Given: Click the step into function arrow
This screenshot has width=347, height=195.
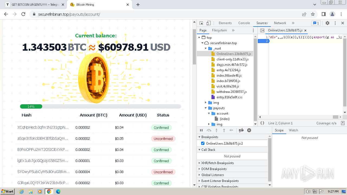Looking at the screenshot, I should [x=216, y=130].
